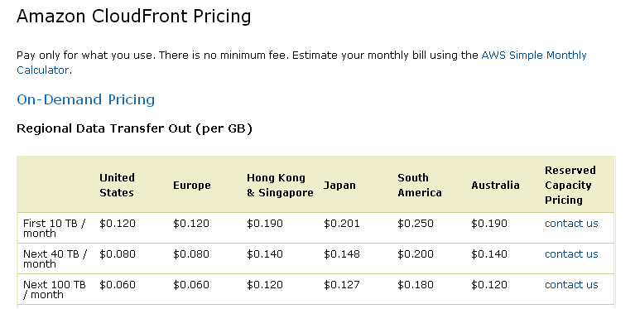Click the Next 100 TB / month row label
This screenshot has width=635, height=309.
pyautogui.click(x=55, y=290)
